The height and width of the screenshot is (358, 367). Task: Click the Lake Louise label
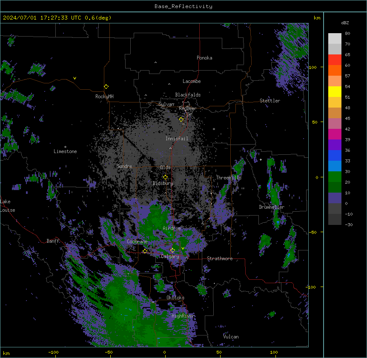8,206
